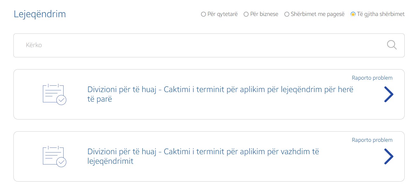Select the "Për biznese" radio circle
Viewport: 420px width, 195px height.
click(x=246, y=14)
